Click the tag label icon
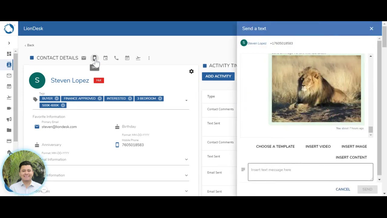Viewport: 387px width, 218px height. (35, 99)
